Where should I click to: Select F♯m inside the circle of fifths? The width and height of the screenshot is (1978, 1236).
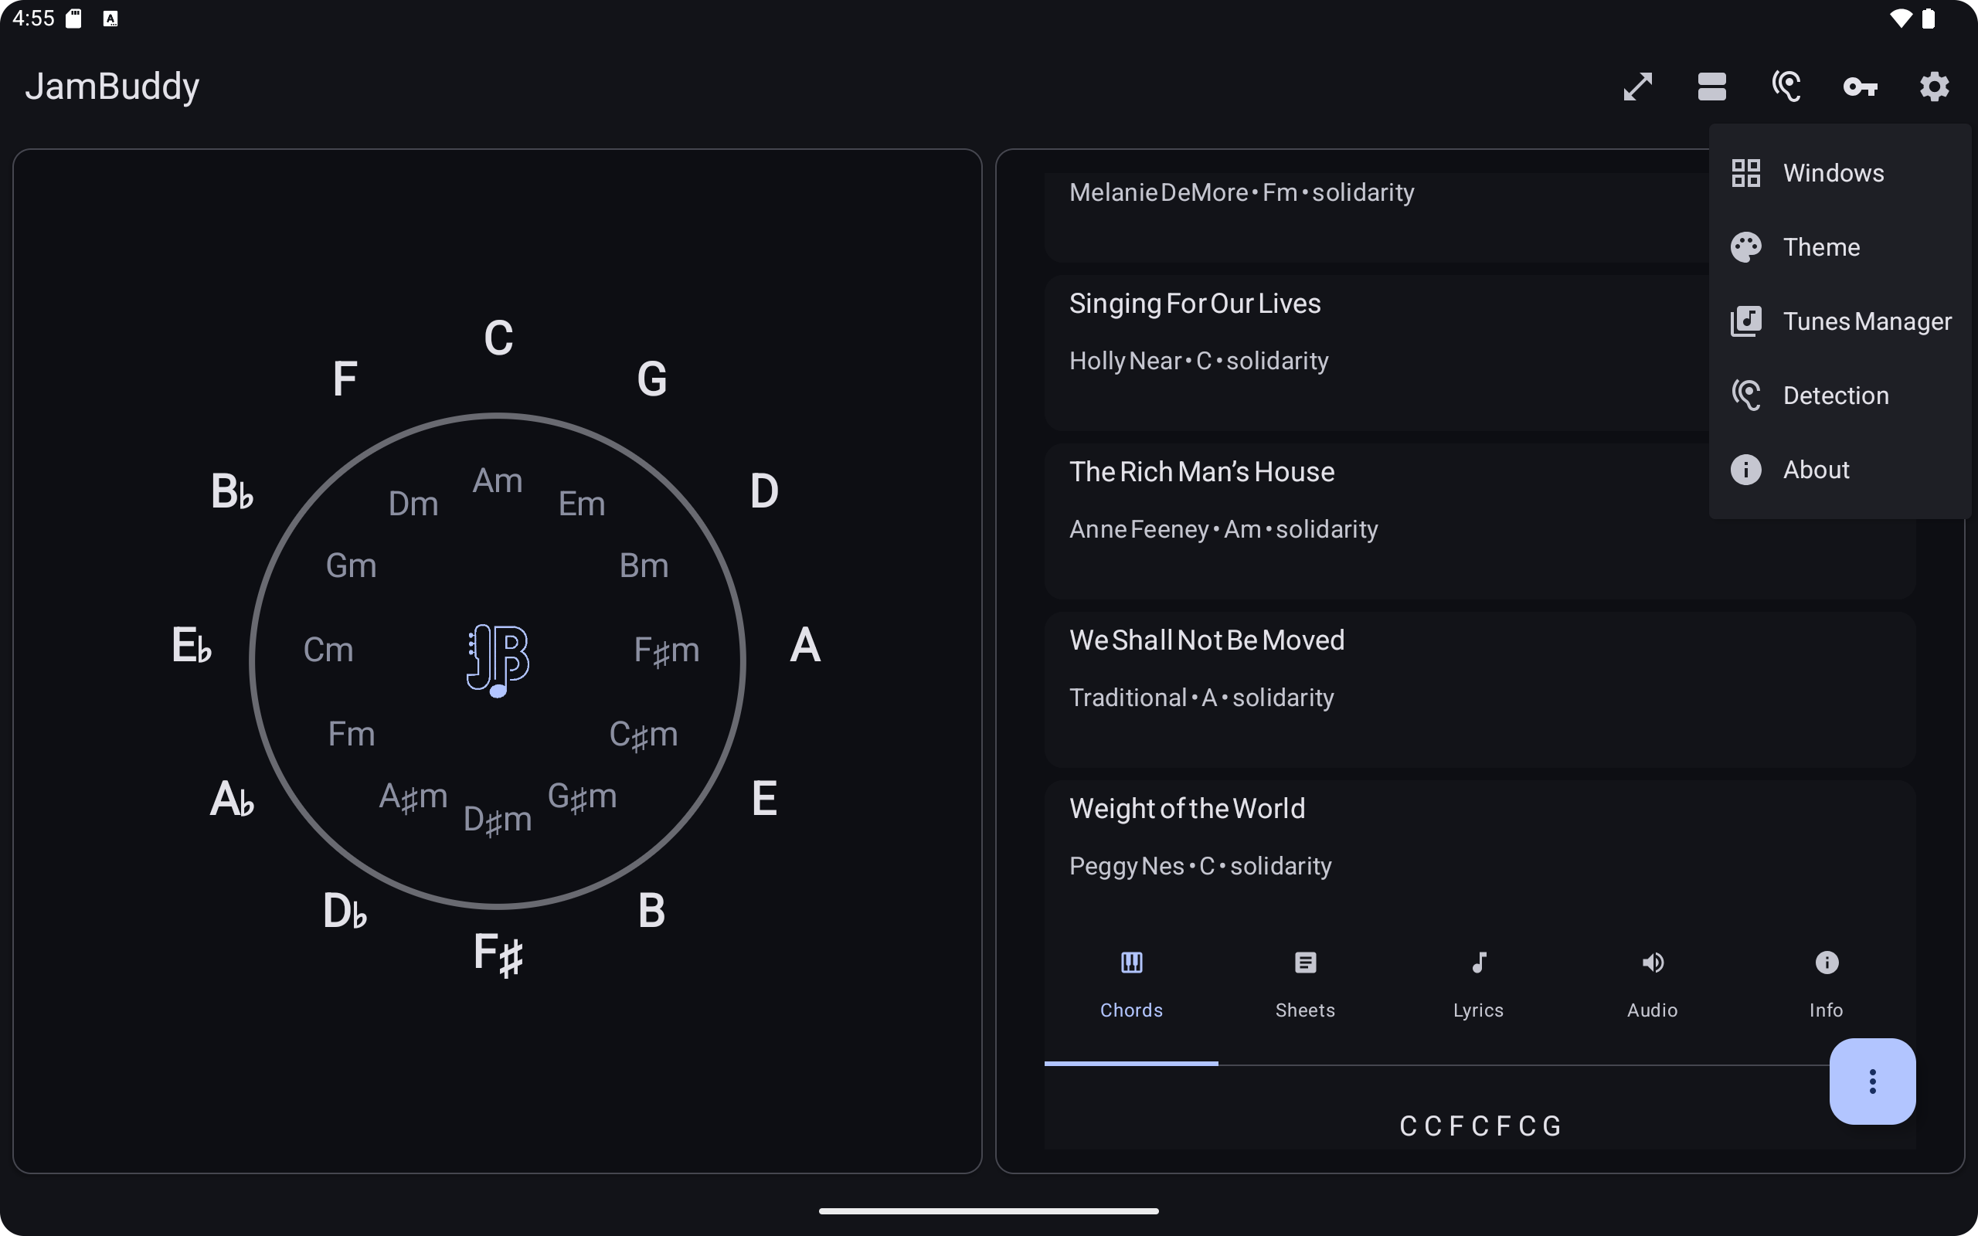tap(667, 648)
